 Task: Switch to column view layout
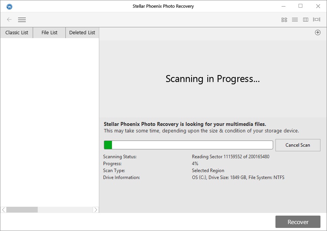(305, 20)
